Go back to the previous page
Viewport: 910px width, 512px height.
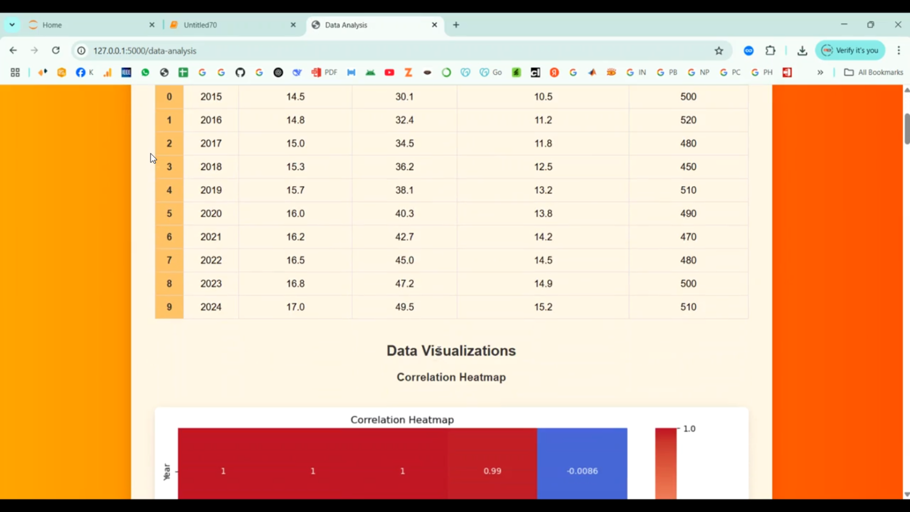click(13, 50)
